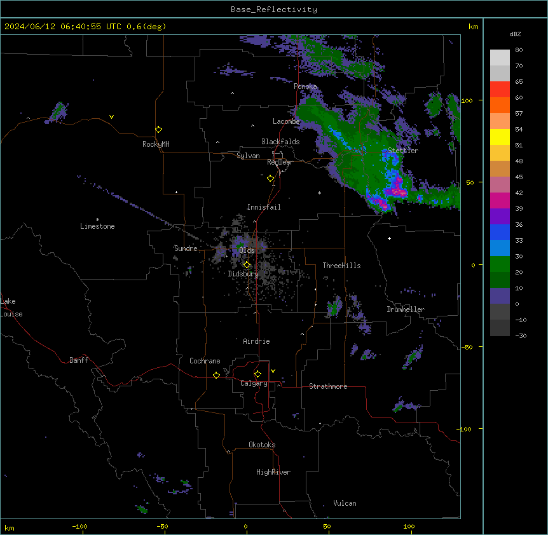Click the 65 dBZ red color swatch
Screen dimensions: 548x535
pos(500,90)
